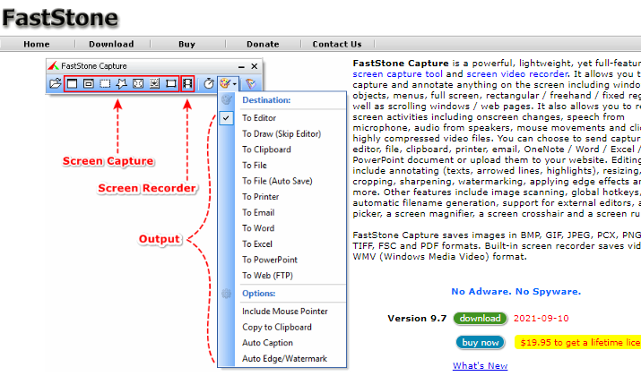
Task: Choose the Capture Rectangular Region tool
Action: coord(105,83)
